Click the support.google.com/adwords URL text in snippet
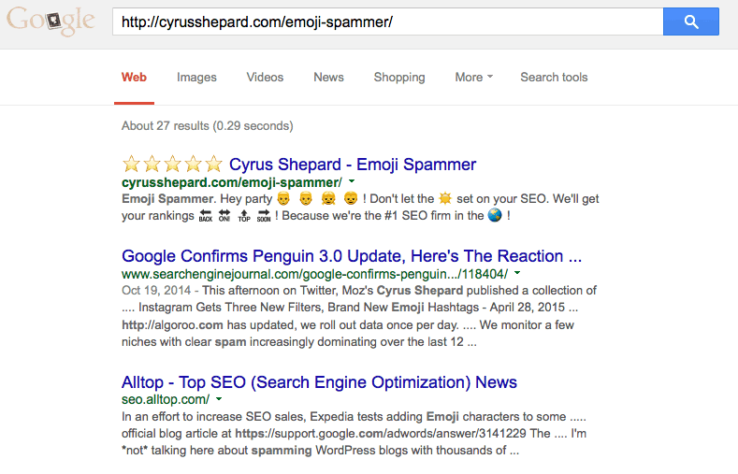738x474 pixels. coord(382,433)
